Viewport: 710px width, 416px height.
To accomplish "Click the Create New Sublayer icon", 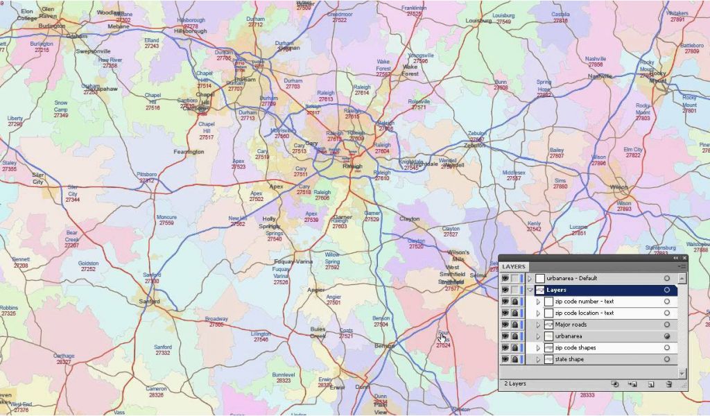I will [x=632, y=383].
